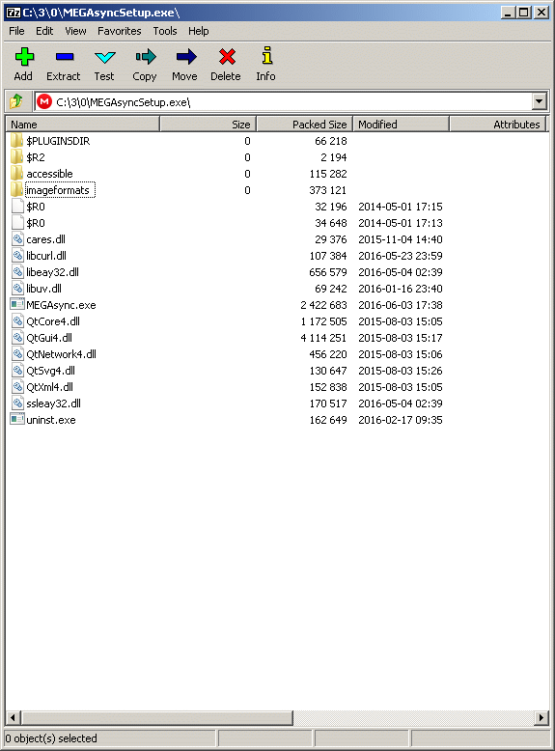Open the Tools menu
The width and height of the screenshot is (555, 751).
tap(165, 31)
